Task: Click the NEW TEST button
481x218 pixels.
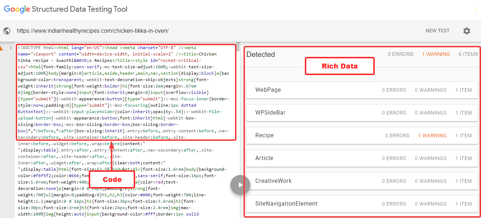Action: (437, 31)
